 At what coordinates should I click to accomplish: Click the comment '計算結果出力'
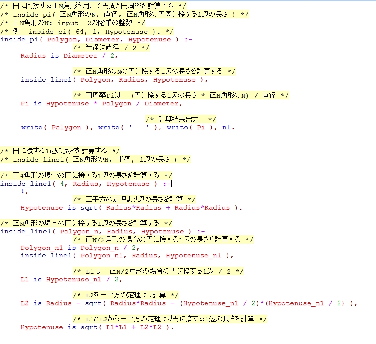(x=181, y=119)
